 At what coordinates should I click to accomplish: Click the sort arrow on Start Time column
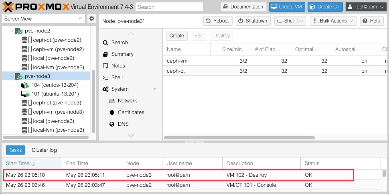coord(33,163)
